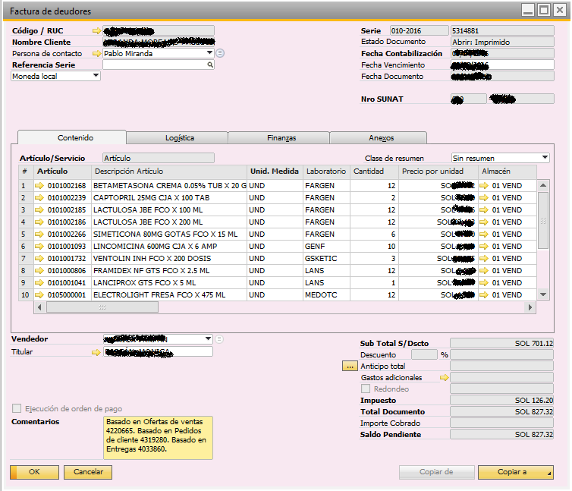Switch to the Anexos tab
Screen dimensions: 572x491
[x=379, y=138]
